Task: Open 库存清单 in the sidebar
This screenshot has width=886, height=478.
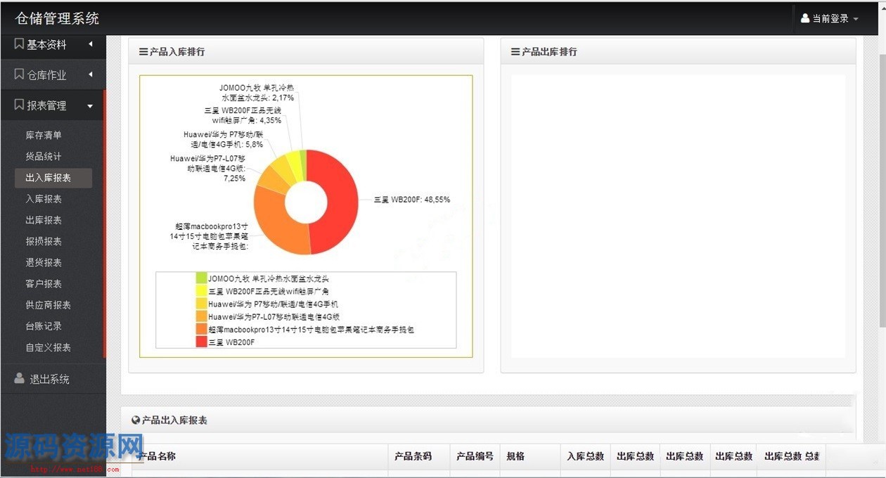Action: [44, 135]
